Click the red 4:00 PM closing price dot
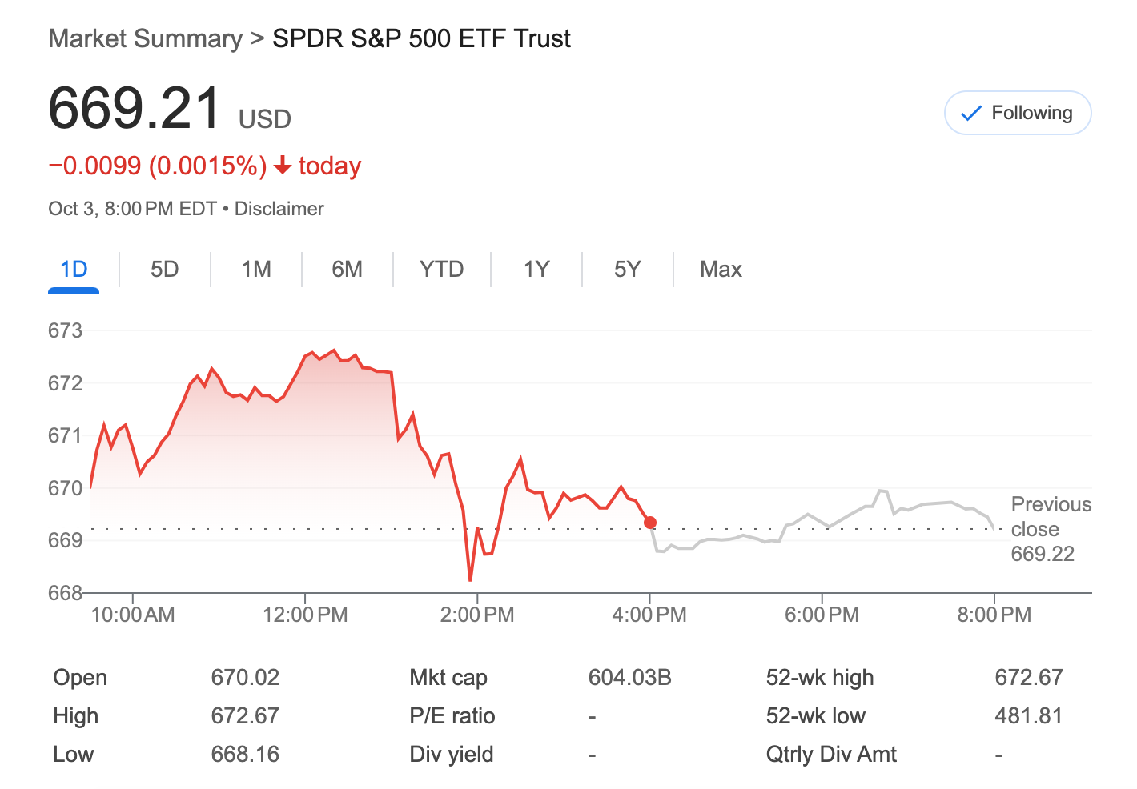Image resolution: width=1137 pixels, height=789 pixels. (650, 523)
